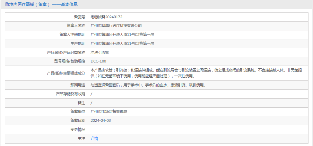
Task: Click the 备案号 label cell
Action: [46, 17]
